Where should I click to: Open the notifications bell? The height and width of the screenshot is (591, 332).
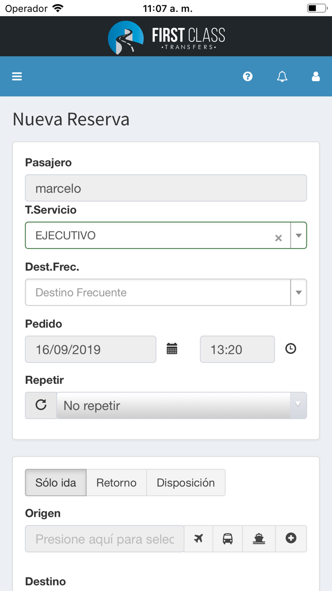(282, 76)
